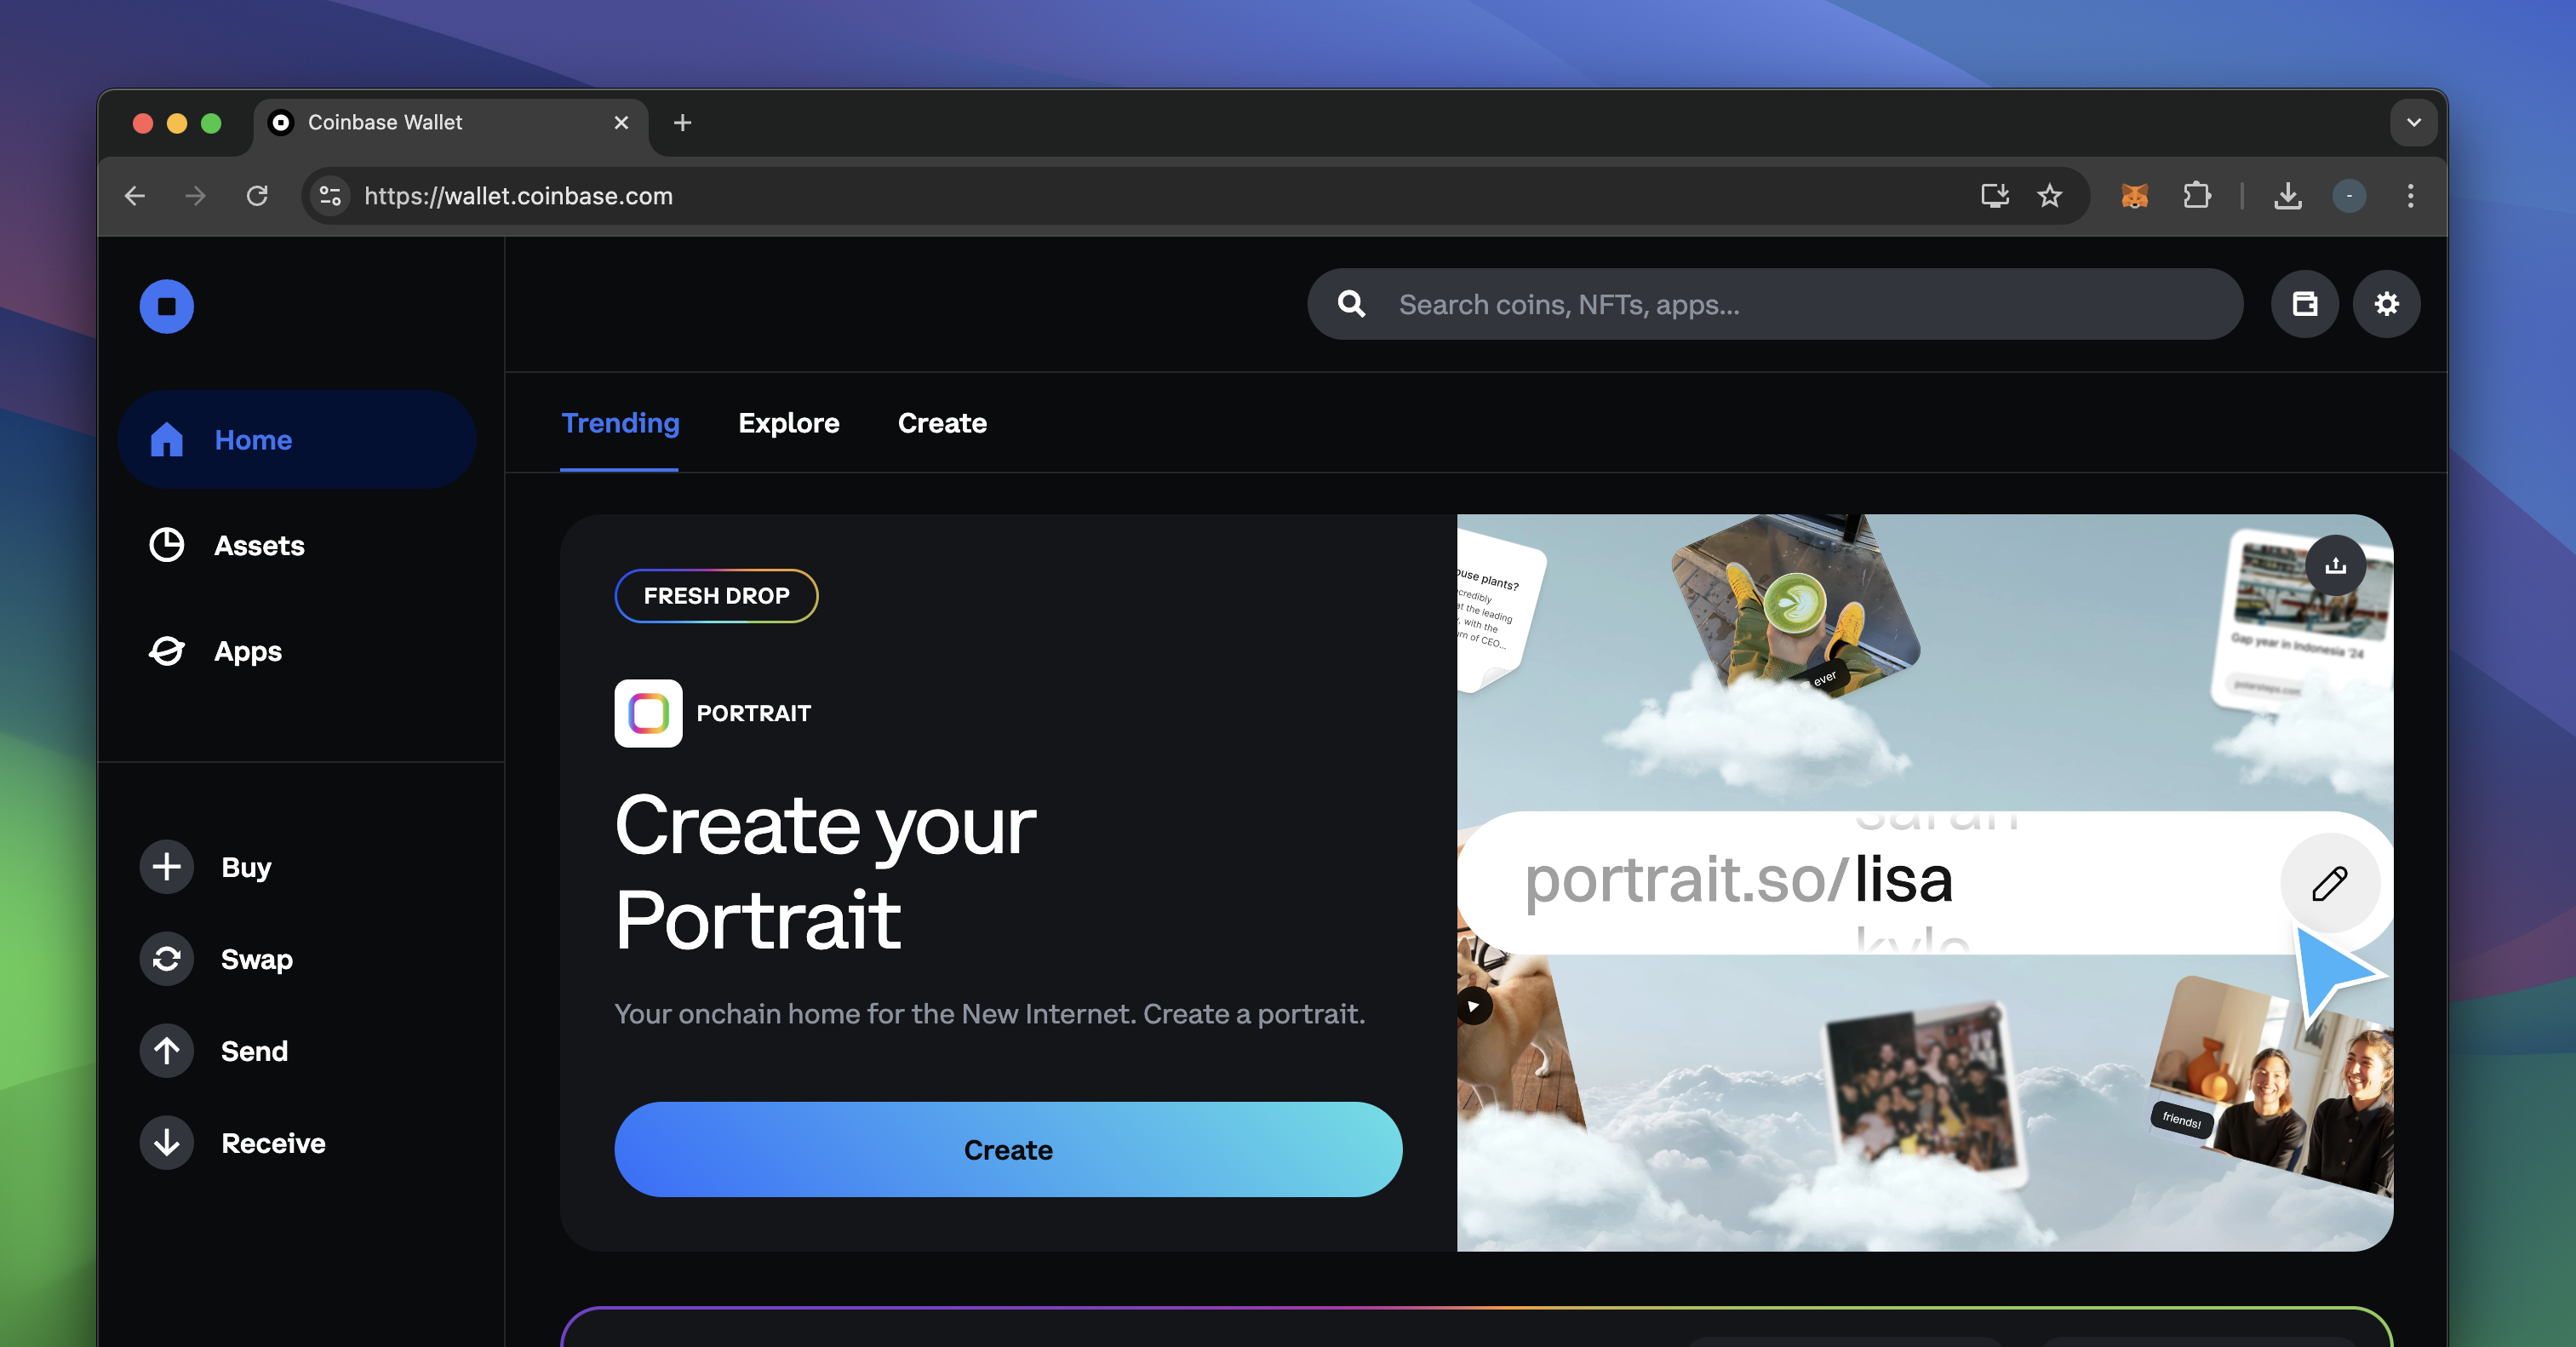
Task: Open the browser Downloads icon
Action: point(2288,196)
